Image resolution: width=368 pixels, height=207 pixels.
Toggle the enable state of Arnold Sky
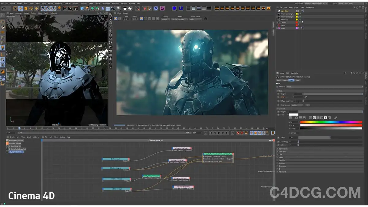[x=300, y=19]
